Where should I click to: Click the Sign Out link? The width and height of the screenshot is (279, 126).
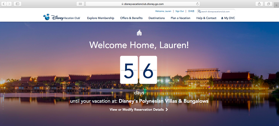[180, 11]
